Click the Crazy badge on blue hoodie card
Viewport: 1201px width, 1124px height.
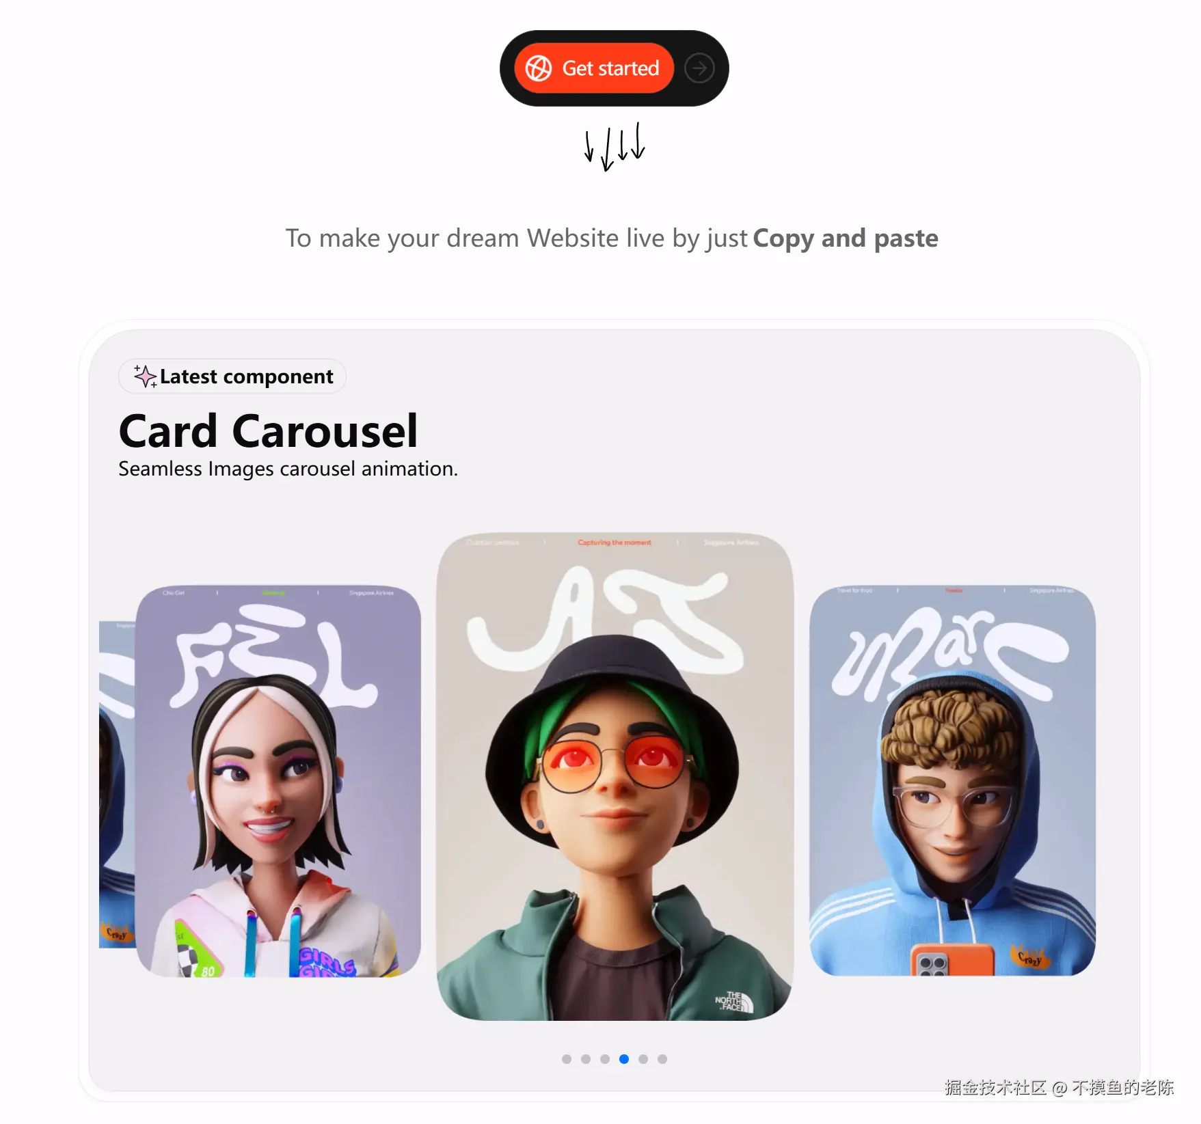click(x=1029, y=957)
